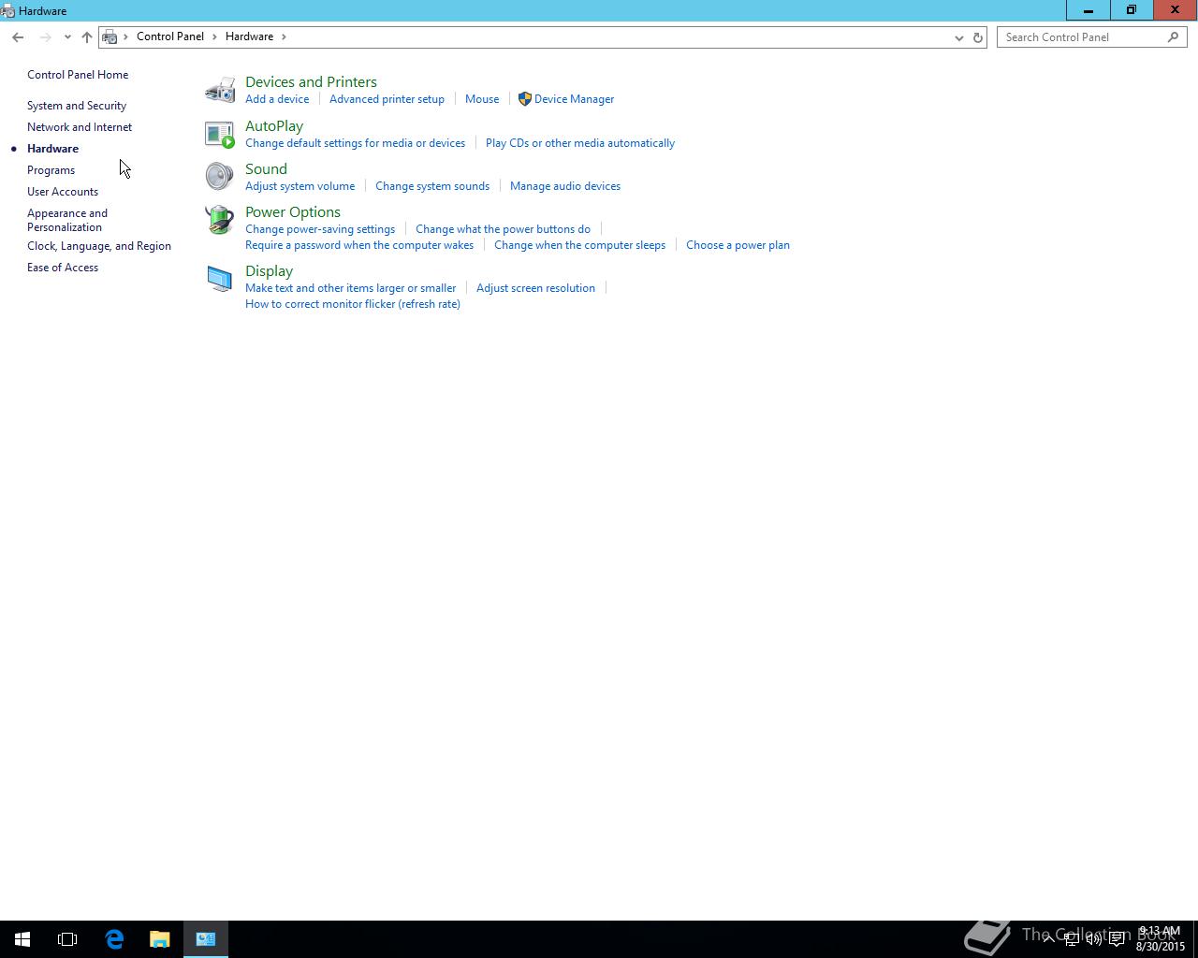Click Manage audio devices
Viewport: 1198px width, 958px height.
565,186
